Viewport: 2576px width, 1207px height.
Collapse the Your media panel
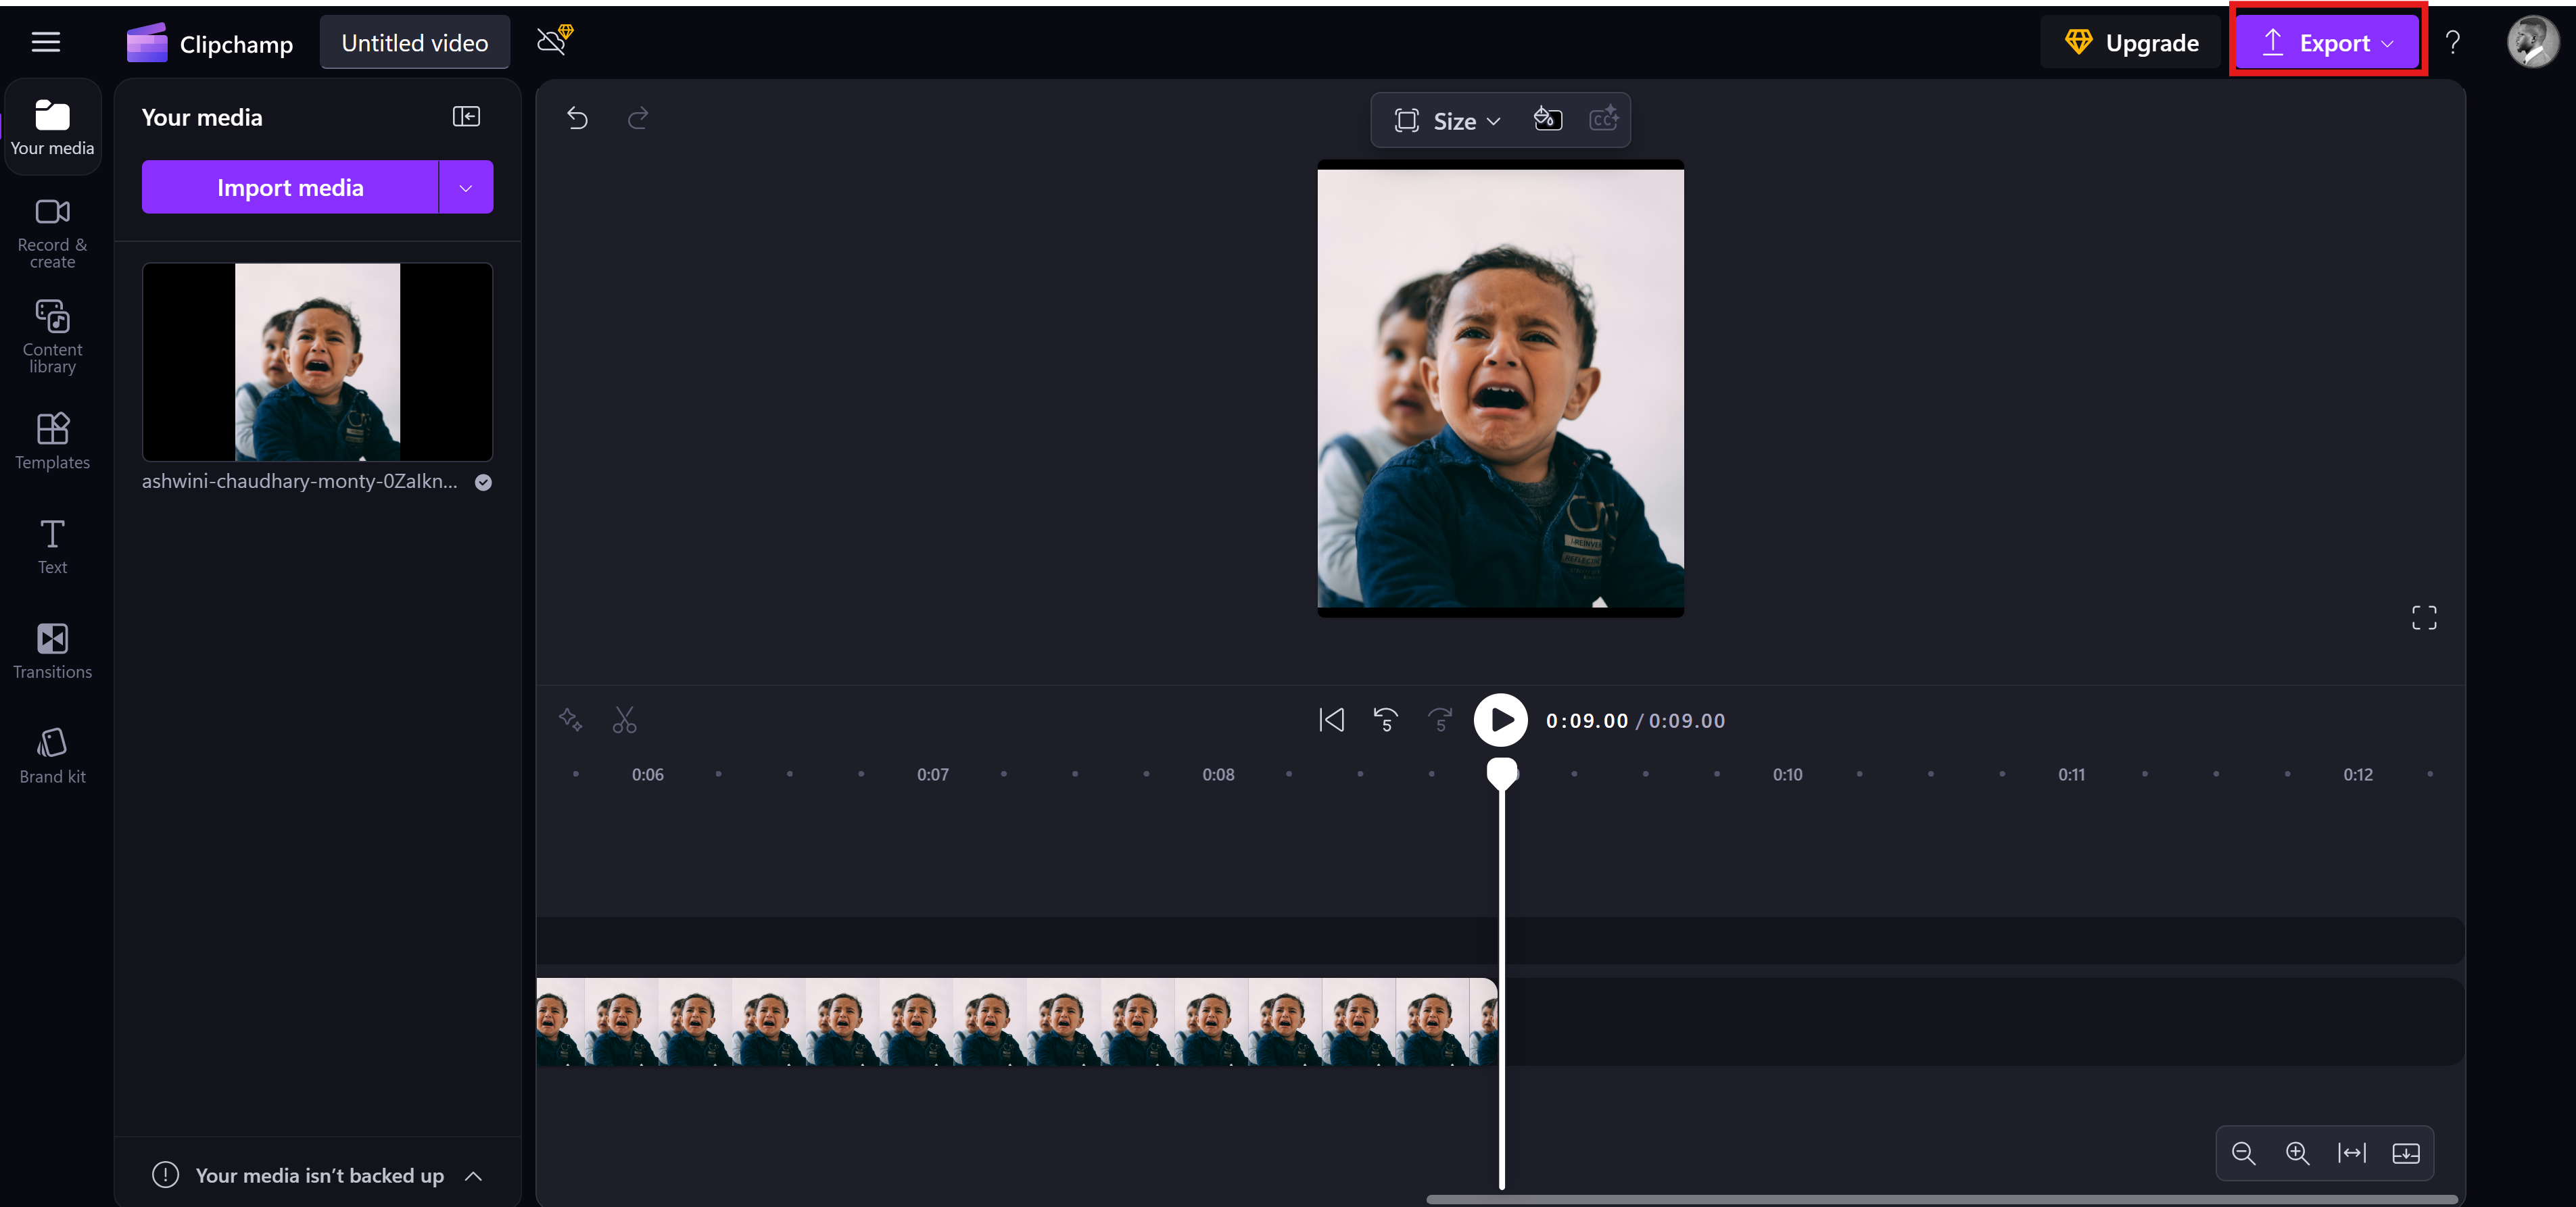[465, 116]
